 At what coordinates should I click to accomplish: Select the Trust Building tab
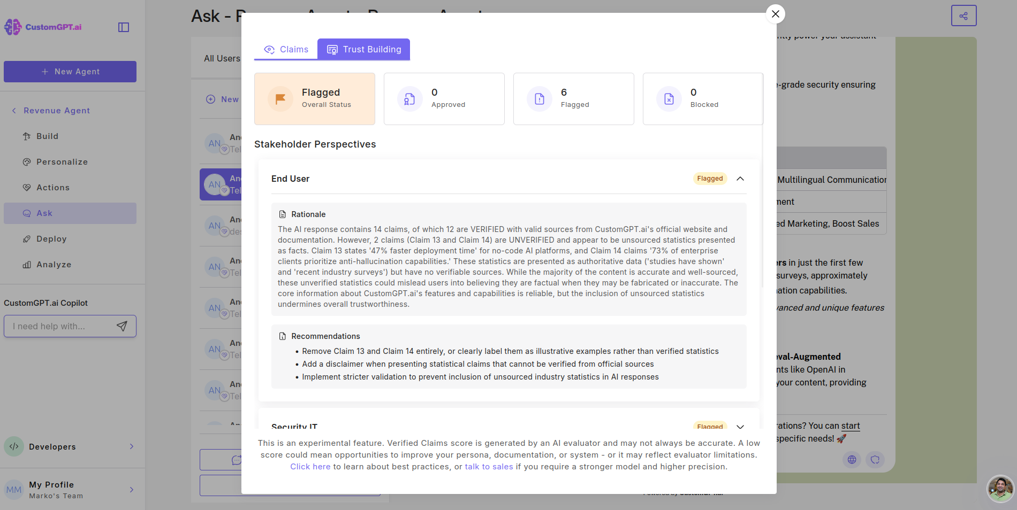coord(364,49)
